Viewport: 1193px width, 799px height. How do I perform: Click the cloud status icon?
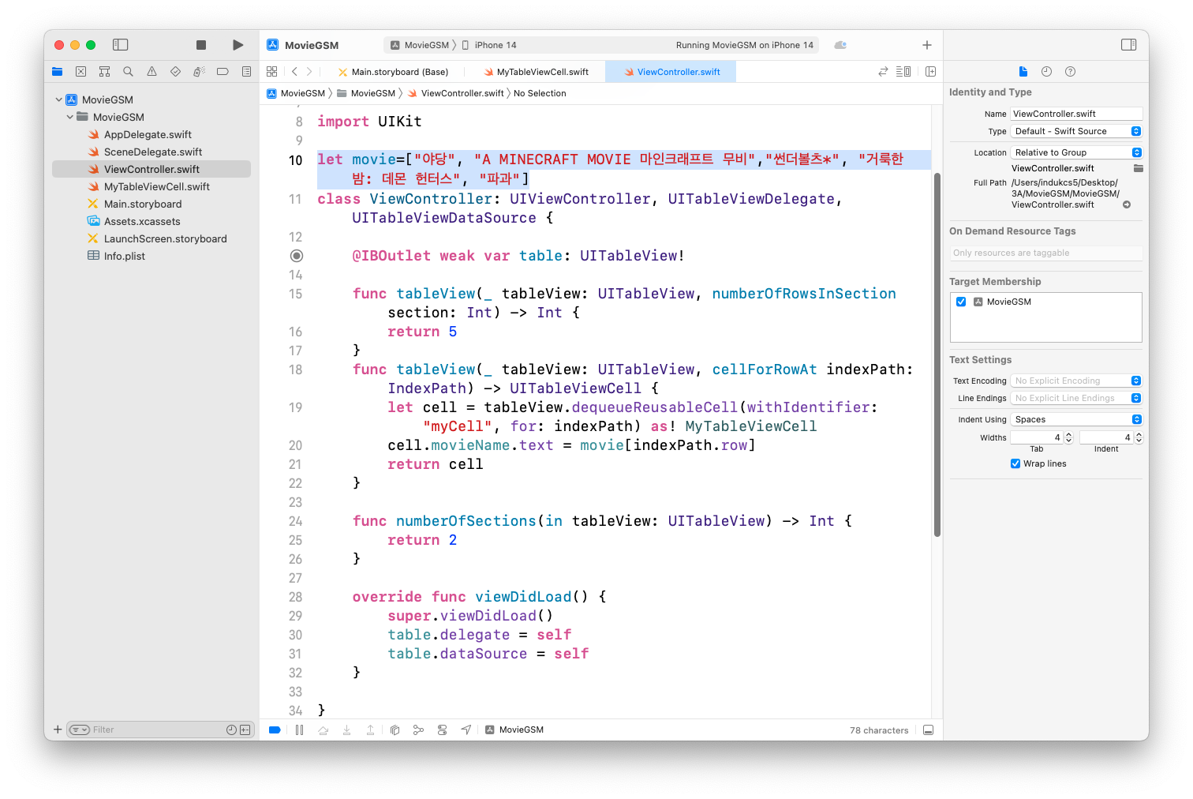pyautogui.click(x=840, y=45)
